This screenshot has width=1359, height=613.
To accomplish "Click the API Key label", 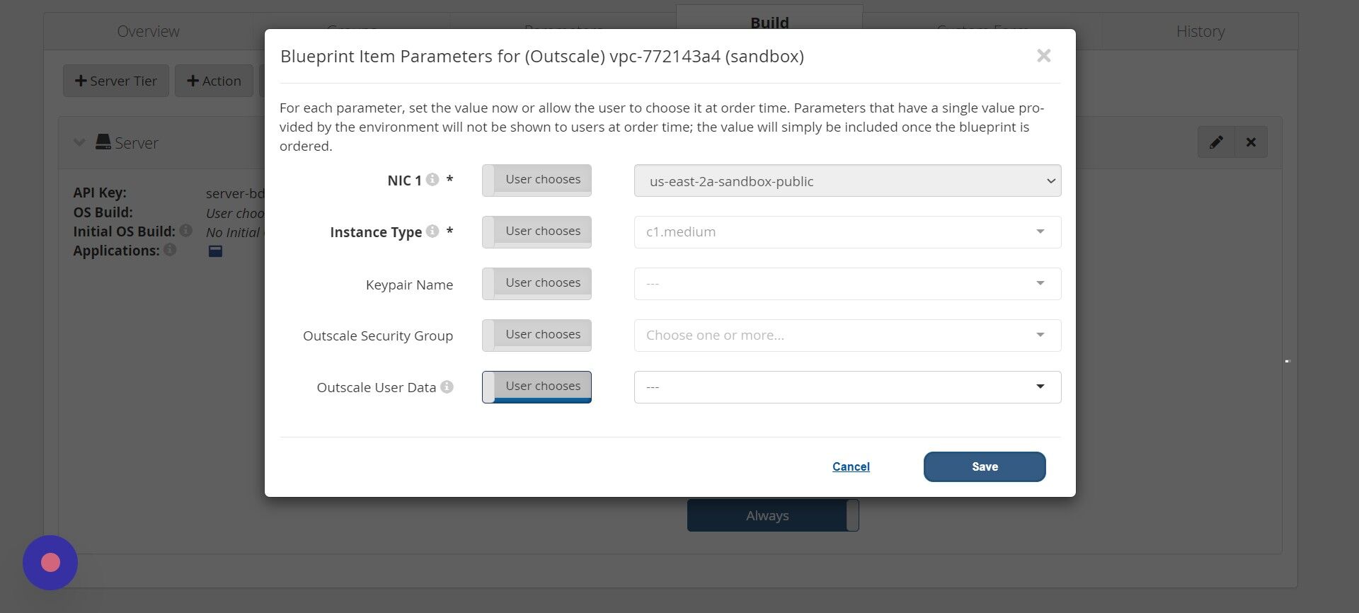I will tap(100, 193).
